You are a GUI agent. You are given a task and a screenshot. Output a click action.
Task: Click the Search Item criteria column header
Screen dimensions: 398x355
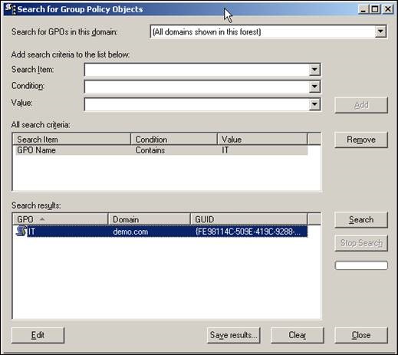pos(71,140)
